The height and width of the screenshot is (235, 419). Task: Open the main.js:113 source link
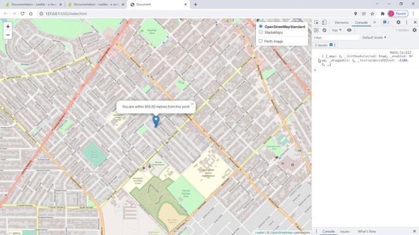(x=400, y=52)
